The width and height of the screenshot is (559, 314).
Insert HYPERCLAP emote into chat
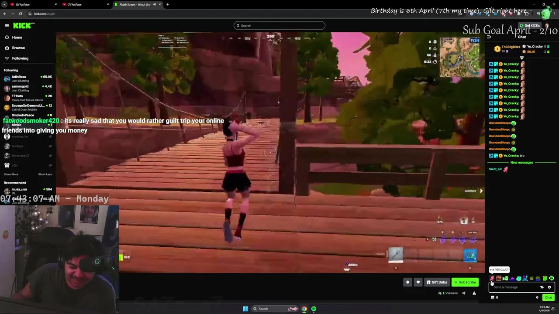click(x=492, y=278)
